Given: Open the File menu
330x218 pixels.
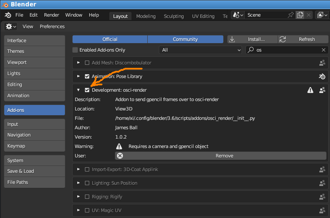Looking at the screenshot, I should pyautogui.click(x=19, y=15).
